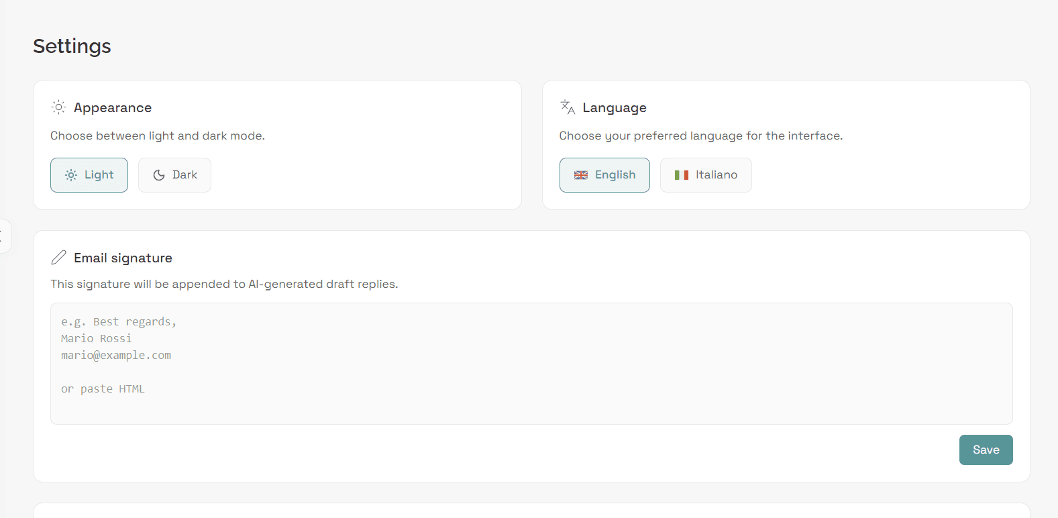Click the Appearance section heading
This screenshot has width=1058, height=518.
(x=113, y=107)
